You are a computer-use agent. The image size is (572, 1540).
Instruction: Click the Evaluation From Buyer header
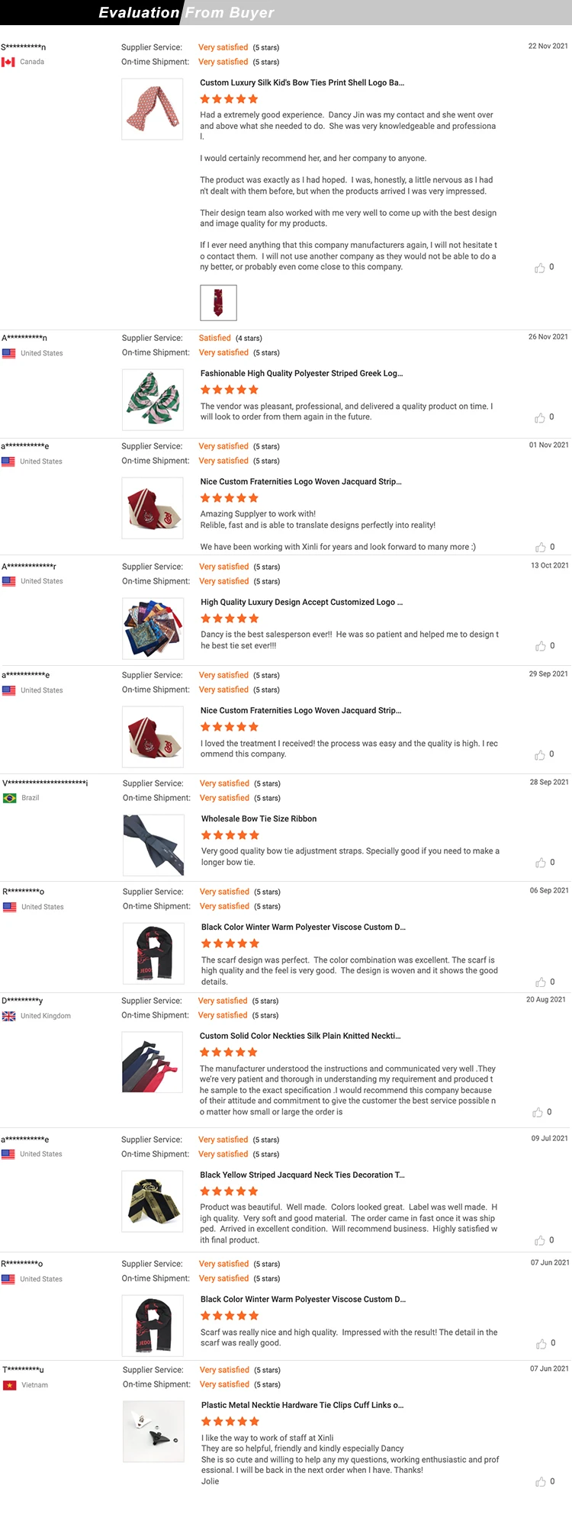click(x=186, y=12)
